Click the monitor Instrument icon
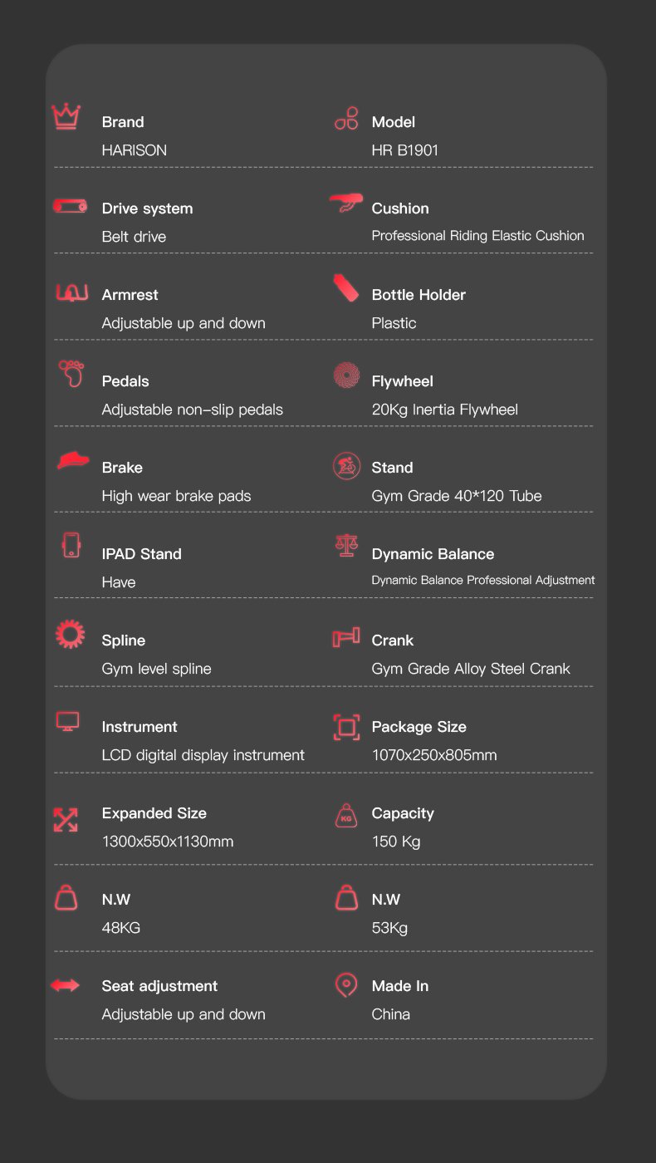This screenshot has width=656, height=1163. click(68, 721)
